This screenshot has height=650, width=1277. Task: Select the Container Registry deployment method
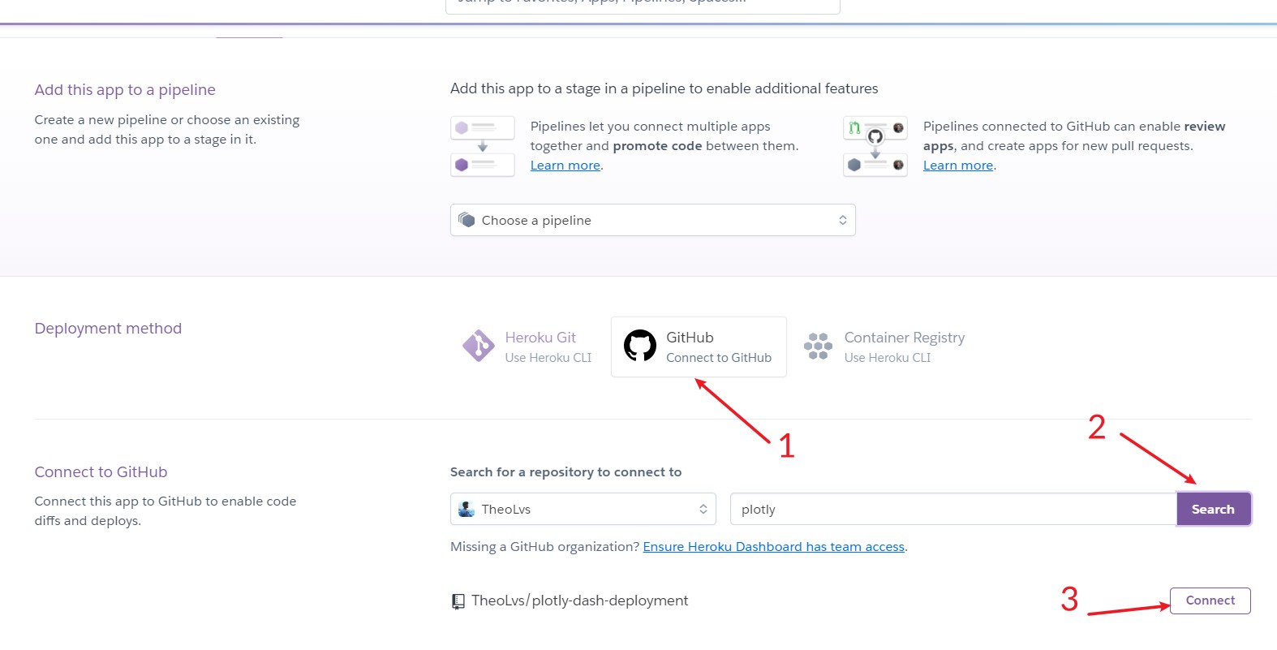tap(885, 347)
